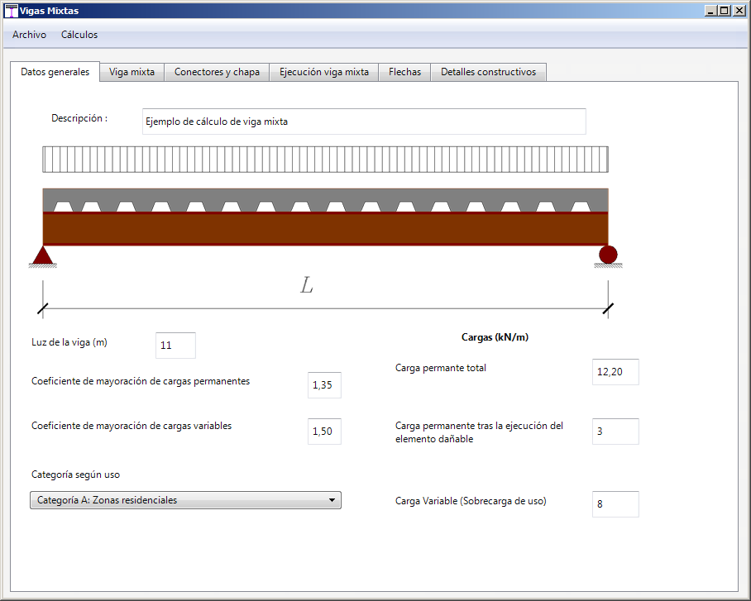Click the Categoría según uso label
Screen dimensions: 751x601
(x=75, y=475)
